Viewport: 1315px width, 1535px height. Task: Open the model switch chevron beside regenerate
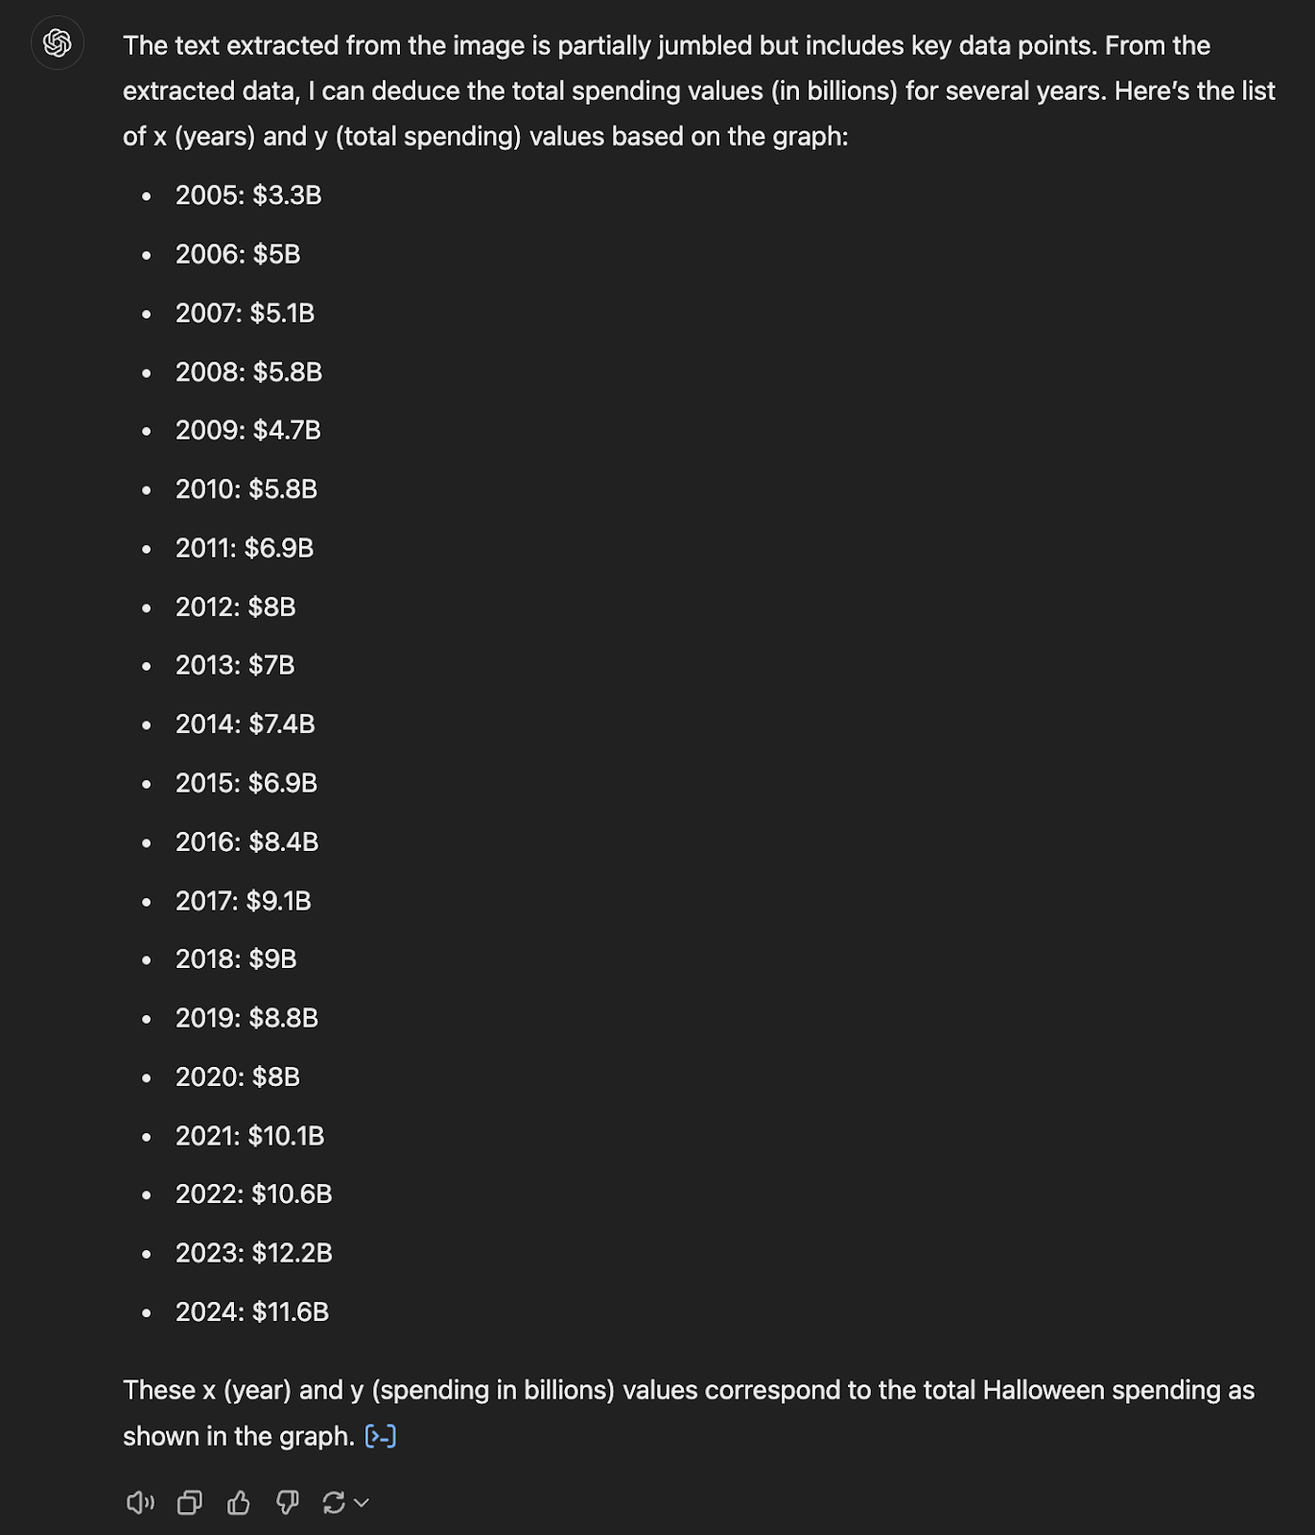[x=362, y=1503]
